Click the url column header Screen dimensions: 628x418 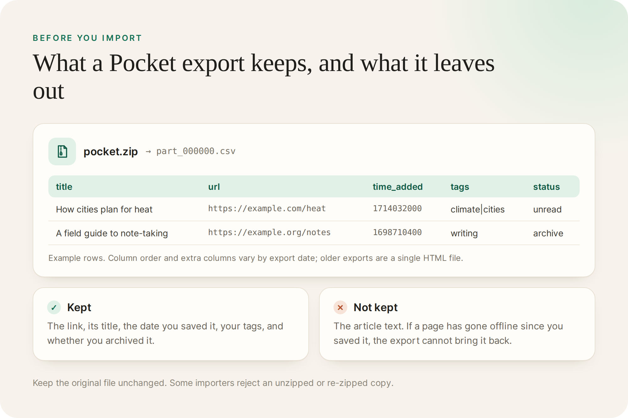(x=214, y=187)
